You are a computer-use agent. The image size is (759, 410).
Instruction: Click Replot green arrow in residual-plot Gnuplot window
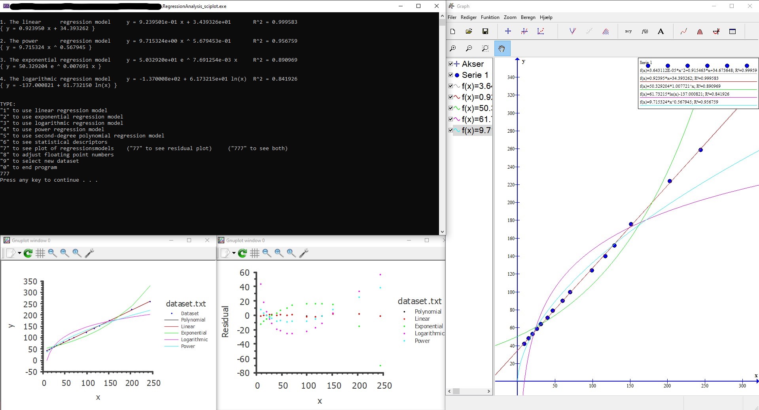(242, 253)
